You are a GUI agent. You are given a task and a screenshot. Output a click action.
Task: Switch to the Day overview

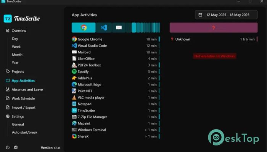pos(15,39)
